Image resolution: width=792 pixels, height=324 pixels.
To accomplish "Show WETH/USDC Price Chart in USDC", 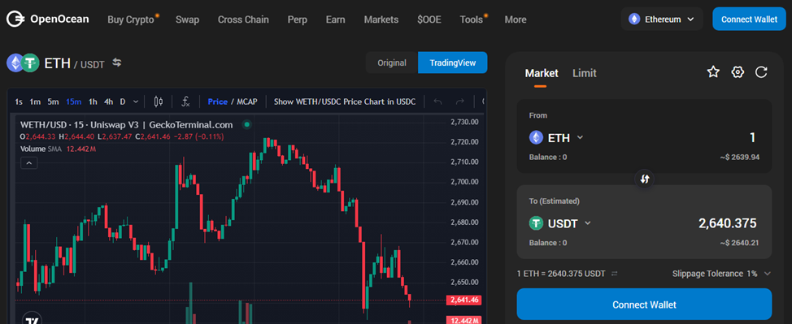I will (345, 102).
